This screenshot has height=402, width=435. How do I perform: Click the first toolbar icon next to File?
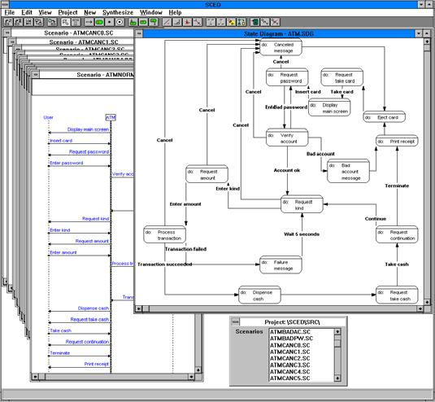tap(8, 22)
